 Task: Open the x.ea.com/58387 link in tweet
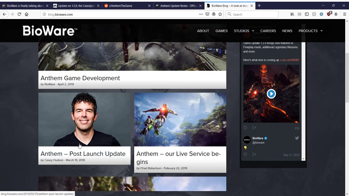click(290, 60)
